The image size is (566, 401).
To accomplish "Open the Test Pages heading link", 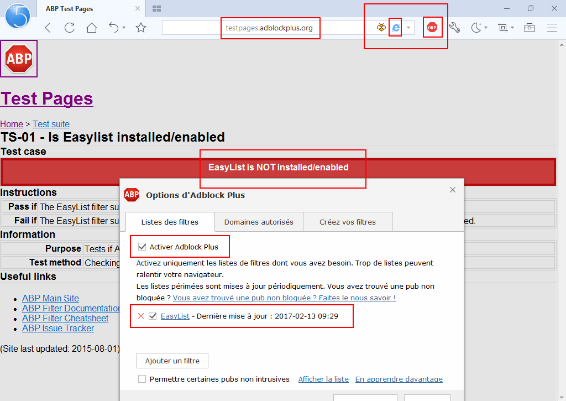I will (x=46, y=98).
